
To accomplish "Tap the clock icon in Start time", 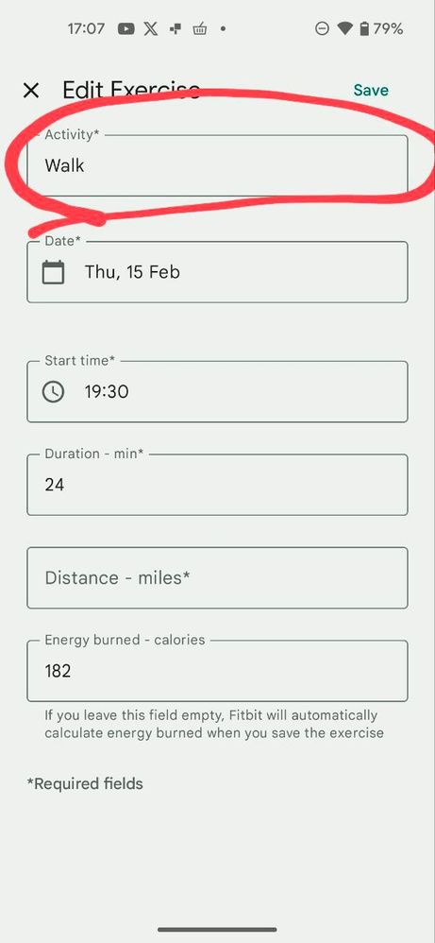I will click(53, 392).
